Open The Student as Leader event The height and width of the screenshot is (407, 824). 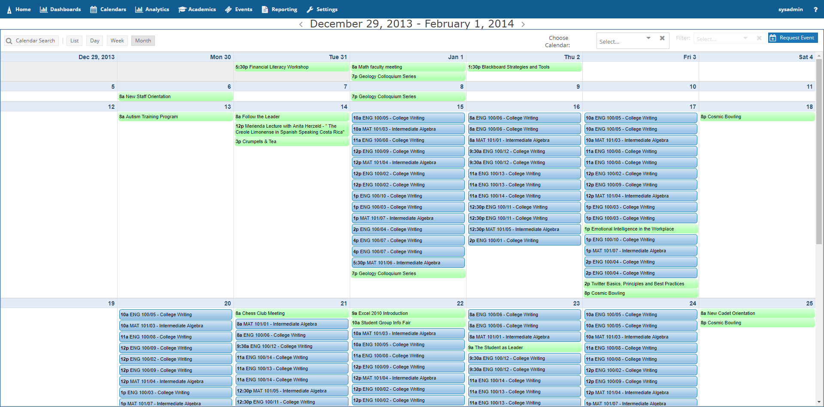click(x=524, y=347)
